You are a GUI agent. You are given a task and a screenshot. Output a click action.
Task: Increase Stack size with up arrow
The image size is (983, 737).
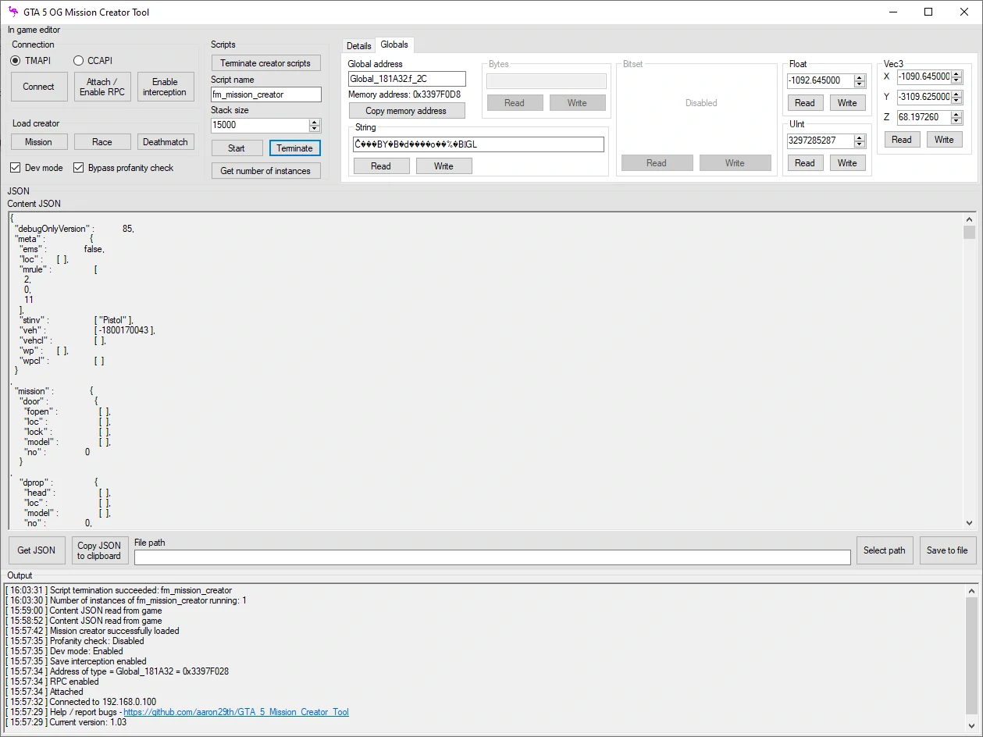pyautogui.click(x=315, y=122)
